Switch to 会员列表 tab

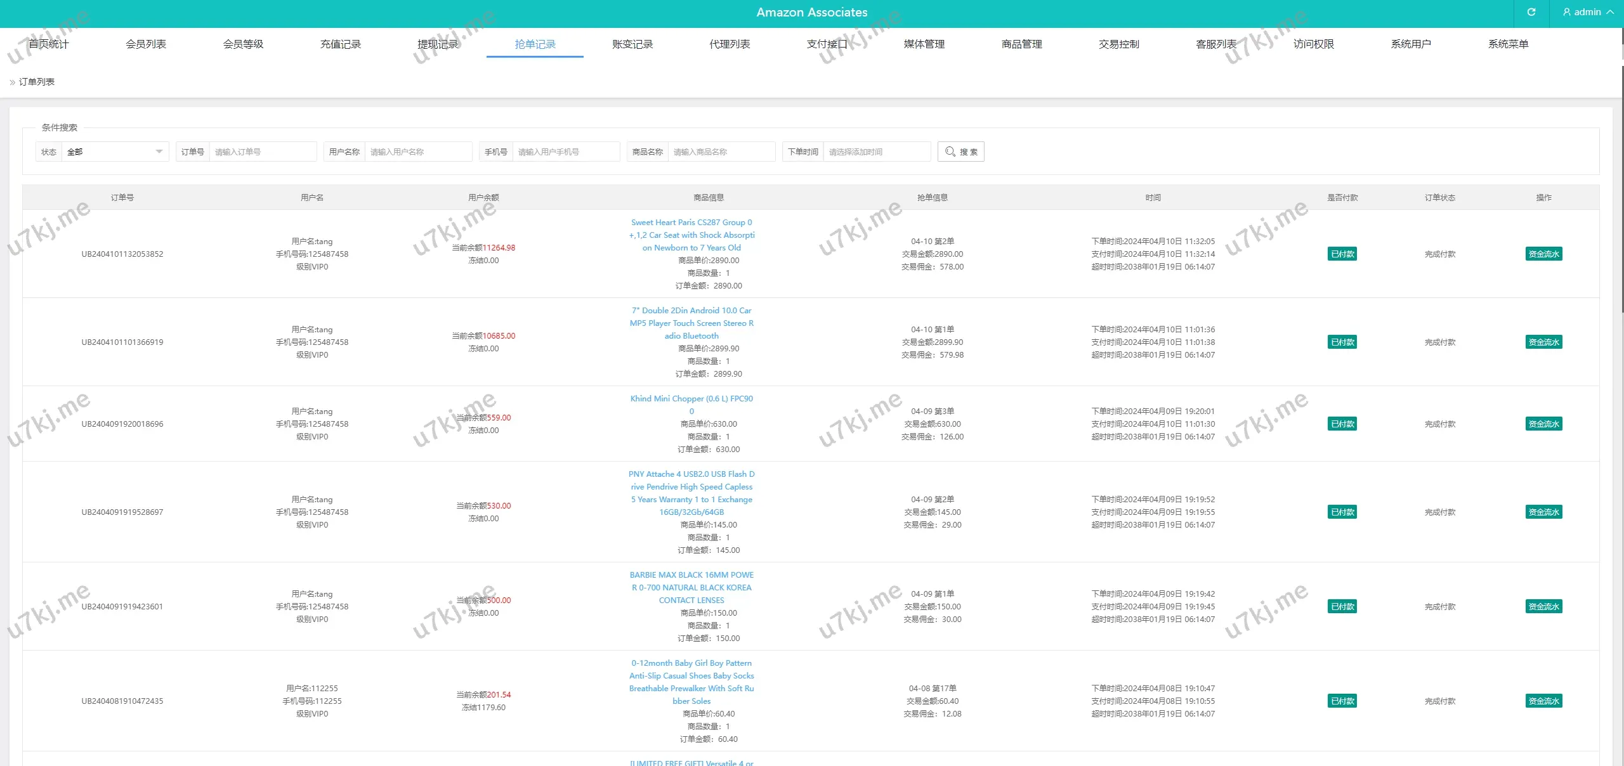point(146,44)
